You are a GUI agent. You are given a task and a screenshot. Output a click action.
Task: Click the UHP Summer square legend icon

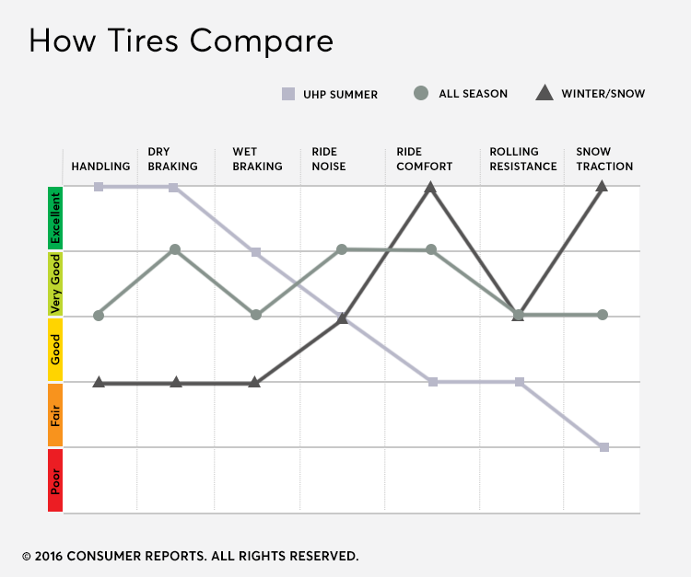287,93
